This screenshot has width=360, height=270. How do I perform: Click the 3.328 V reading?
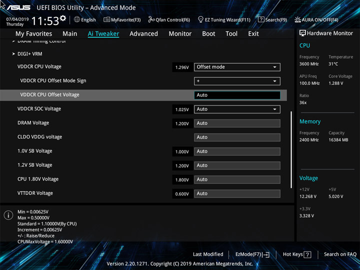coord(306,216)
